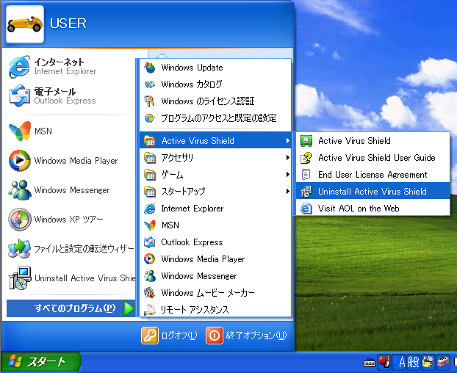Screen dimensions: 457x373
Task: Click the Windows ムービー メーカー film reel icon
Action: tap(150, 293)
